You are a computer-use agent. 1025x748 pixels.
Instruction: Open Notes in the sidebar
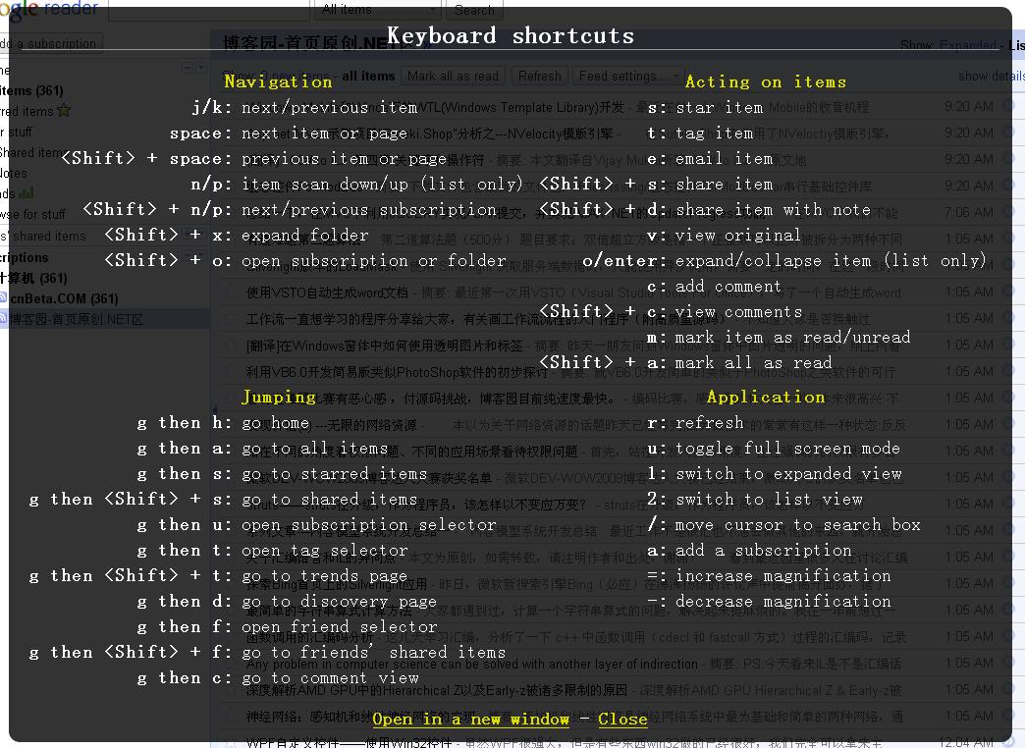tap(14, 174)
